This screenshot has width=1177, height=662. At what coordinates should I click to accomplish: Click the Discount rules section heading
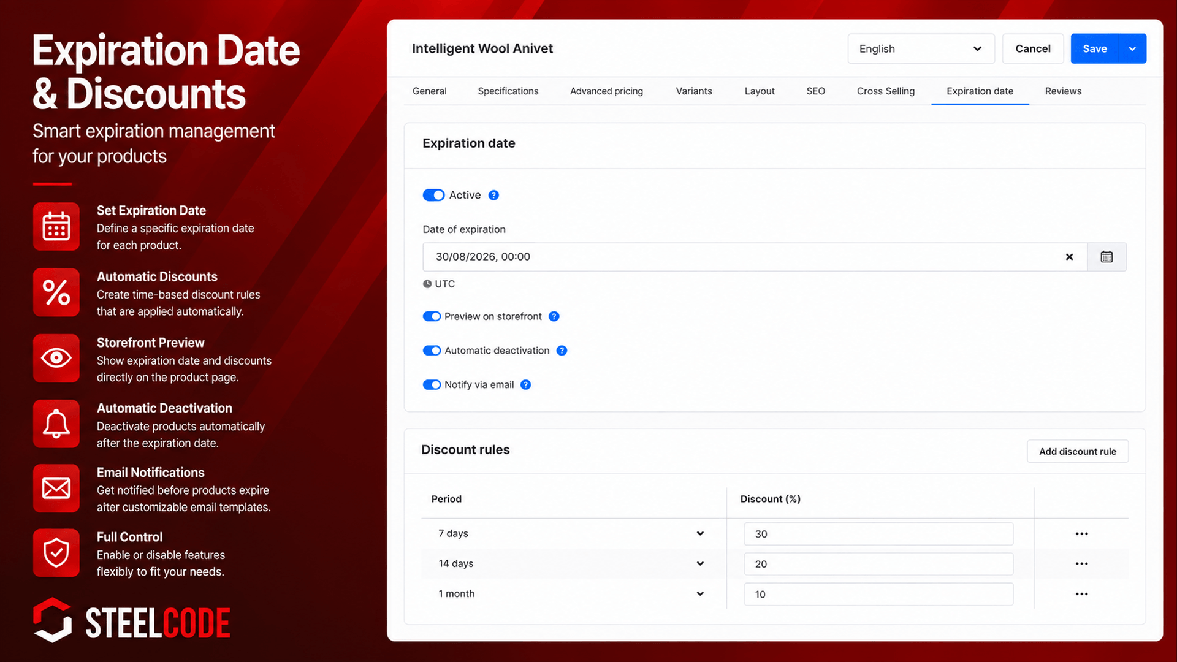point(465,450)
